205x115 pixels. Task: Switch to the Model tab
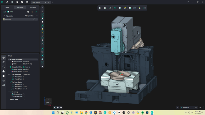[x=7, y=7]
